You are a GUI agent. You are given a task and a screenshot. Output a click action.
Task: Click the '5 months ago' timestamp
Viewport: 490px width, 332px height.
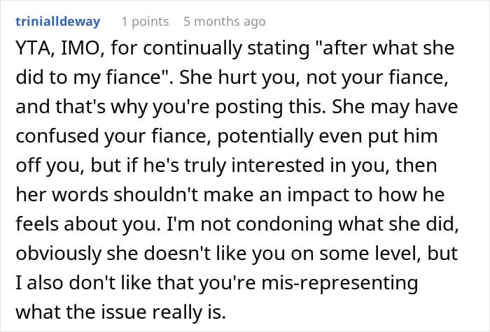click(225, 22)
